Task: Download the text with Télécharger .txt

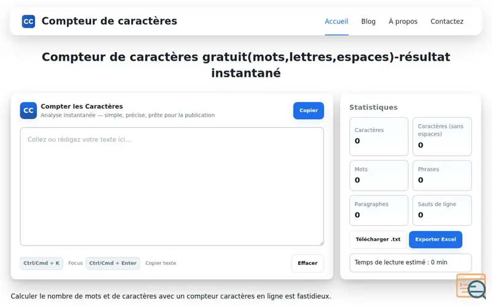Action: (378, 239)
